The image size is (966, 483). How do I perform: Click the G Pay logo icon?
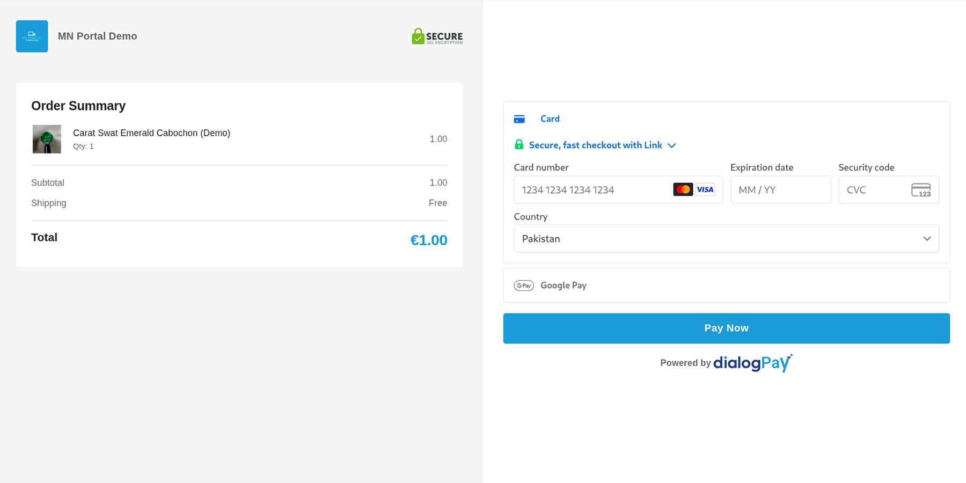[523, 285]
